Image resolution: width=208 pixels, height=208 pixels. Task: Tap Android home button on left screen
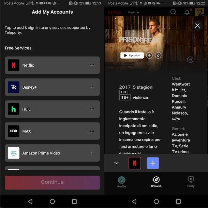coord(52,202)
